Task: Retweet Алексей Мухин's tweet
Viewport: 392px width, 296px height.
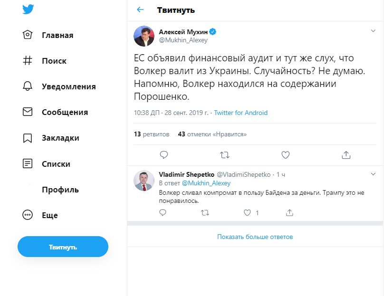Action: 224,155
